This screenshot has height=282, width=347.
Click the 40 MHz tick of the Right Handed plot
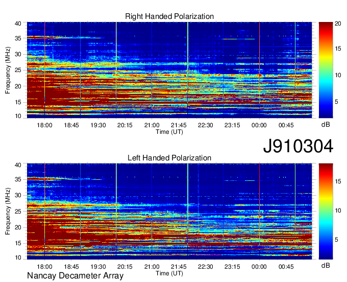point(18,24)
